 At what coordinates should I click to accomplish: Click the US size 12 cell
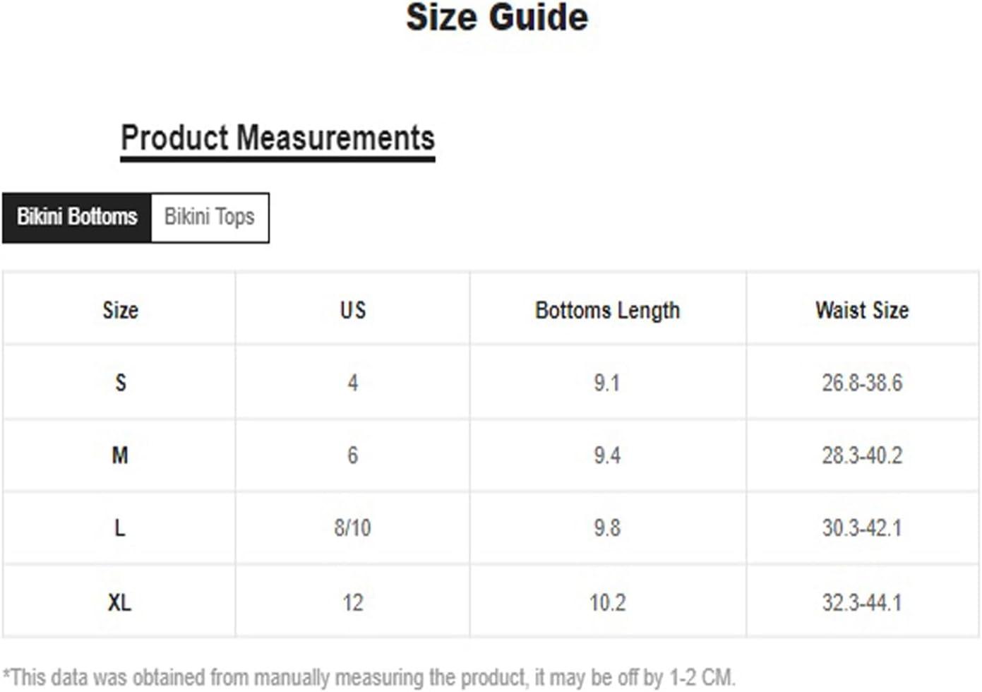(x=352, y=602)
